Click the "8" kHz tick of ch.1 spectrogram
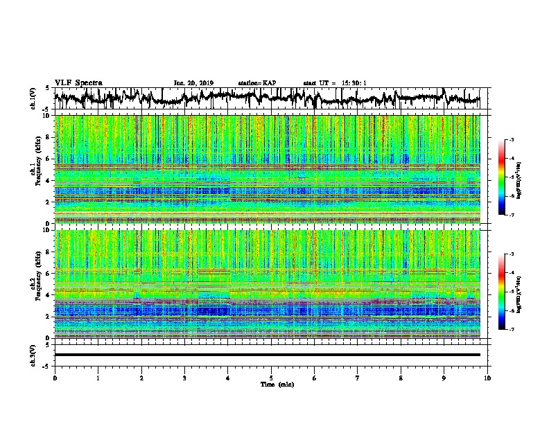Image resolution: width=549 pixels, height=424 pixels. pos(48,137)
